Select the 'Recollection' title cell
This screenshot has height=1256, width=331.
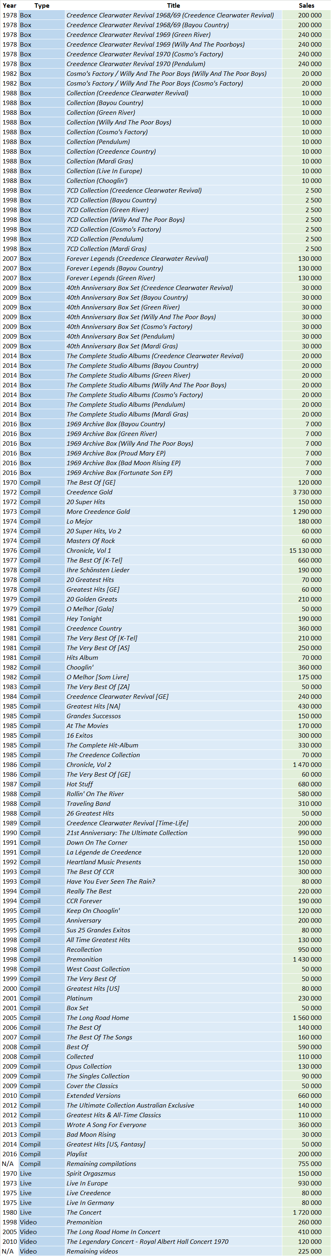pyautogui.click(x=84, y=949)
